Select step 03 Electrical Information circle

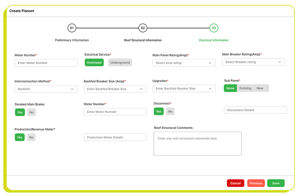pyautogui.click(x=214, y=28)
